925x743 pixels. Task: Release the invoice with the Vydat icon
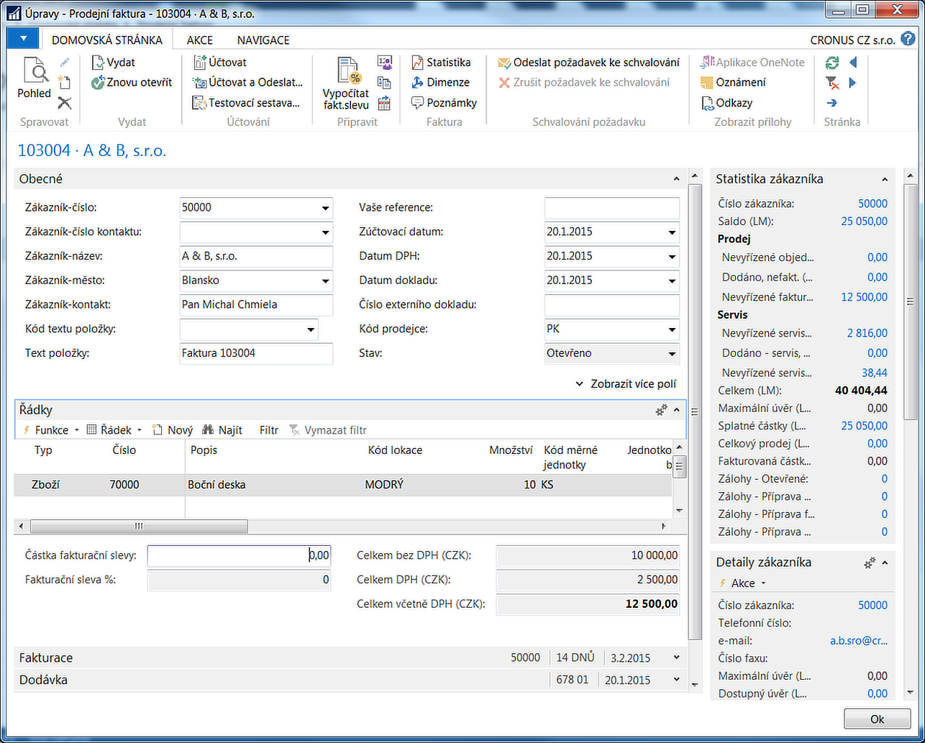click(x=114, y=63)
